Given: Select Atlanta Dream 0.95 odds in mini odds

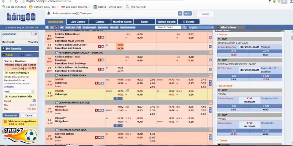Looking at the screenshot, I should 233,110.
